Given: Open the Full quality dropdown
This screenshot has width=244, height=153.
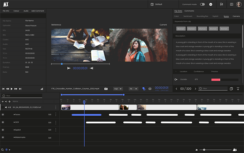Looking at the screenshot, I should (117, 89).
